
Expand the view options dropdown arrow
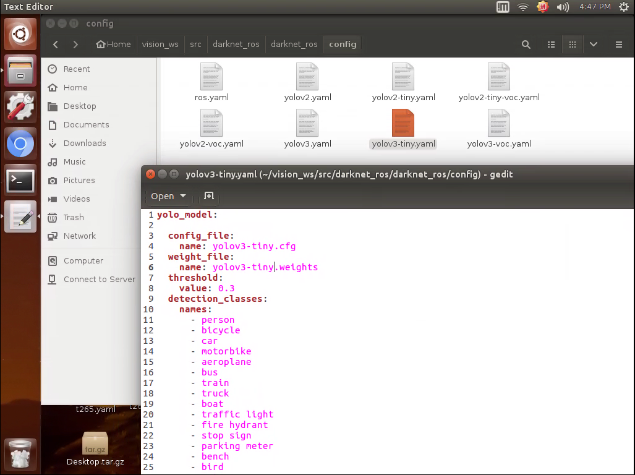tap(594, 45)
